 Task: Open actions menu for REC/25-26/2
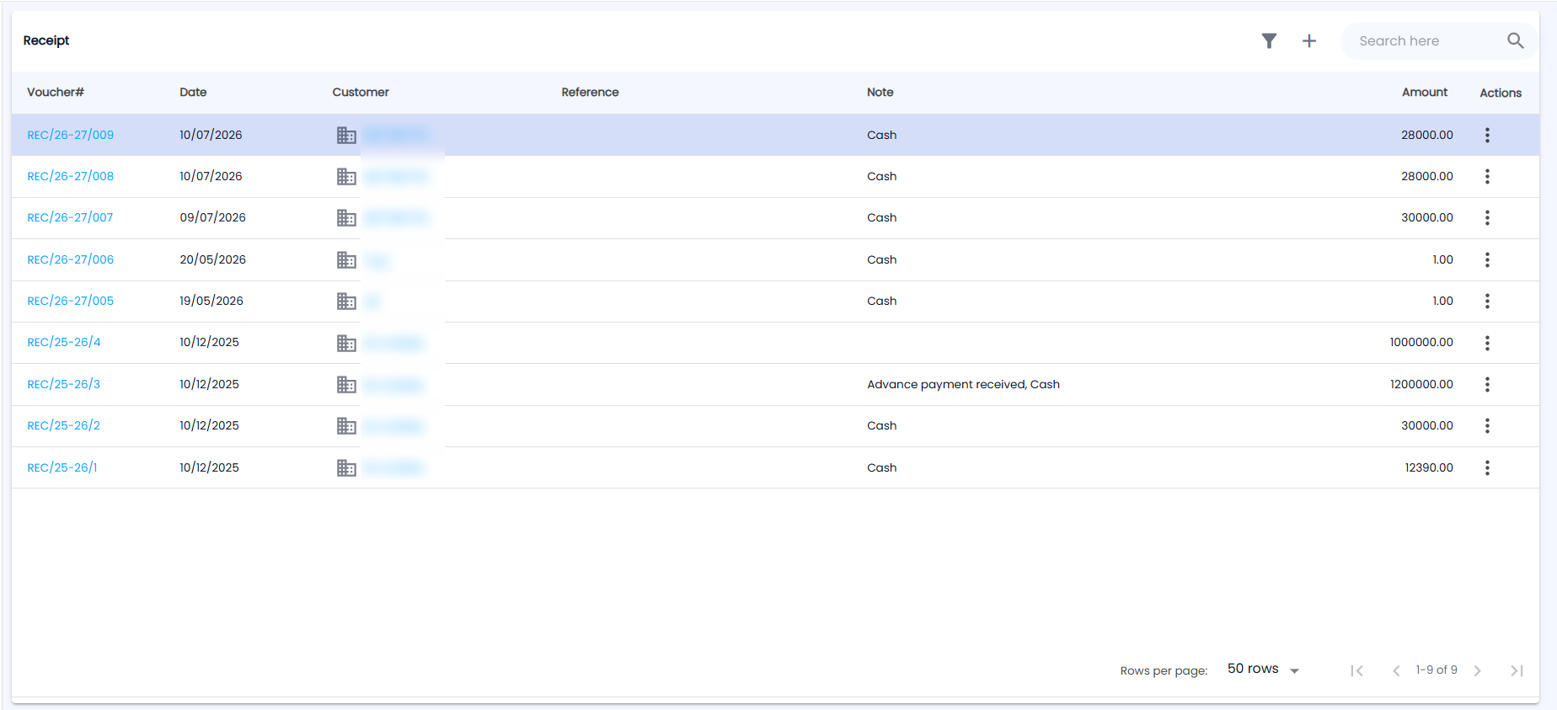[x=1487, y=425]
